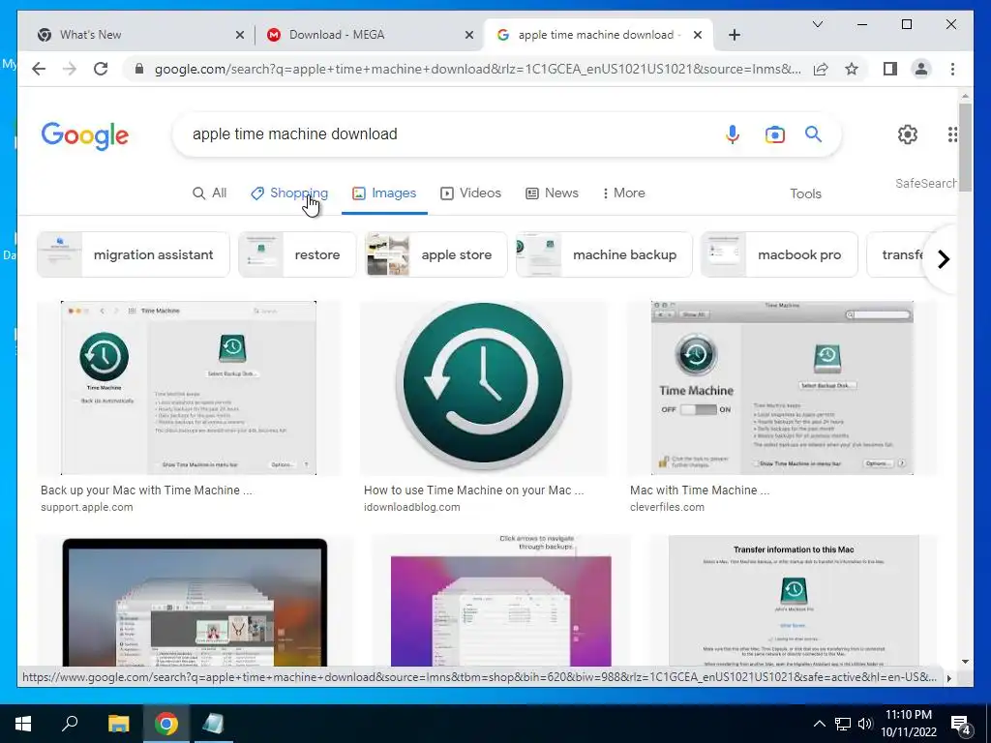Open the Tools options

pyautogui.click(x=805, y=193)
